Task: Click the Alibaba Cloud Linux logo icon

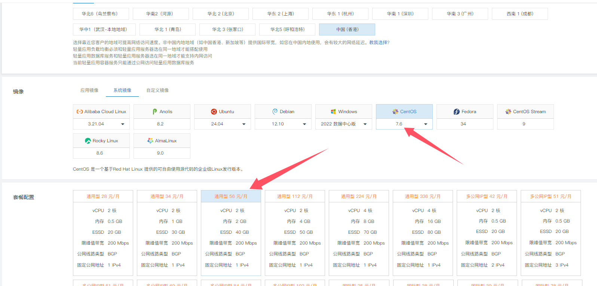Action: tap(79, 112)
